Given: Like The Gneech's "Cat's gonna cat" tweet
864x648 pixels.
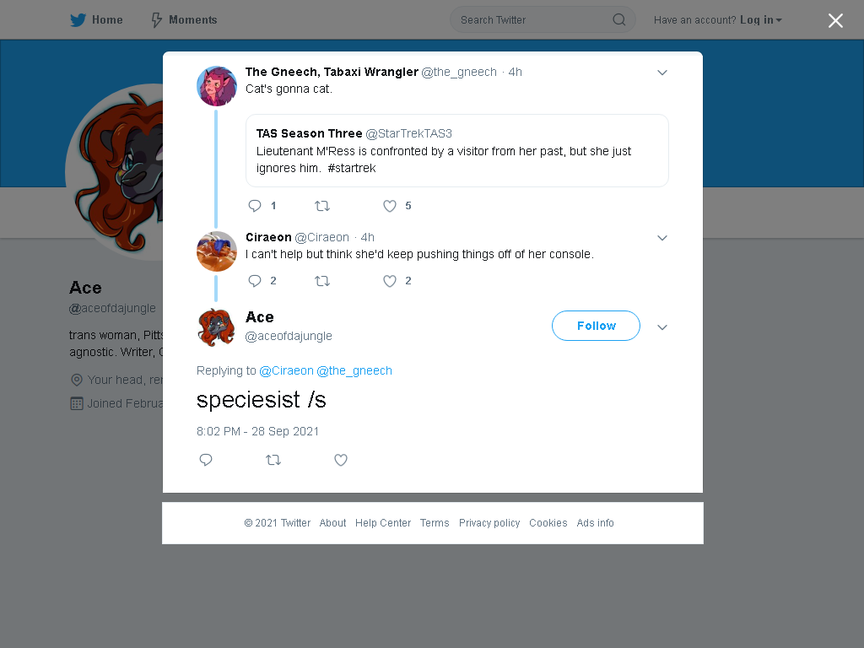Looking at the screenshot, I should (390, 206).
